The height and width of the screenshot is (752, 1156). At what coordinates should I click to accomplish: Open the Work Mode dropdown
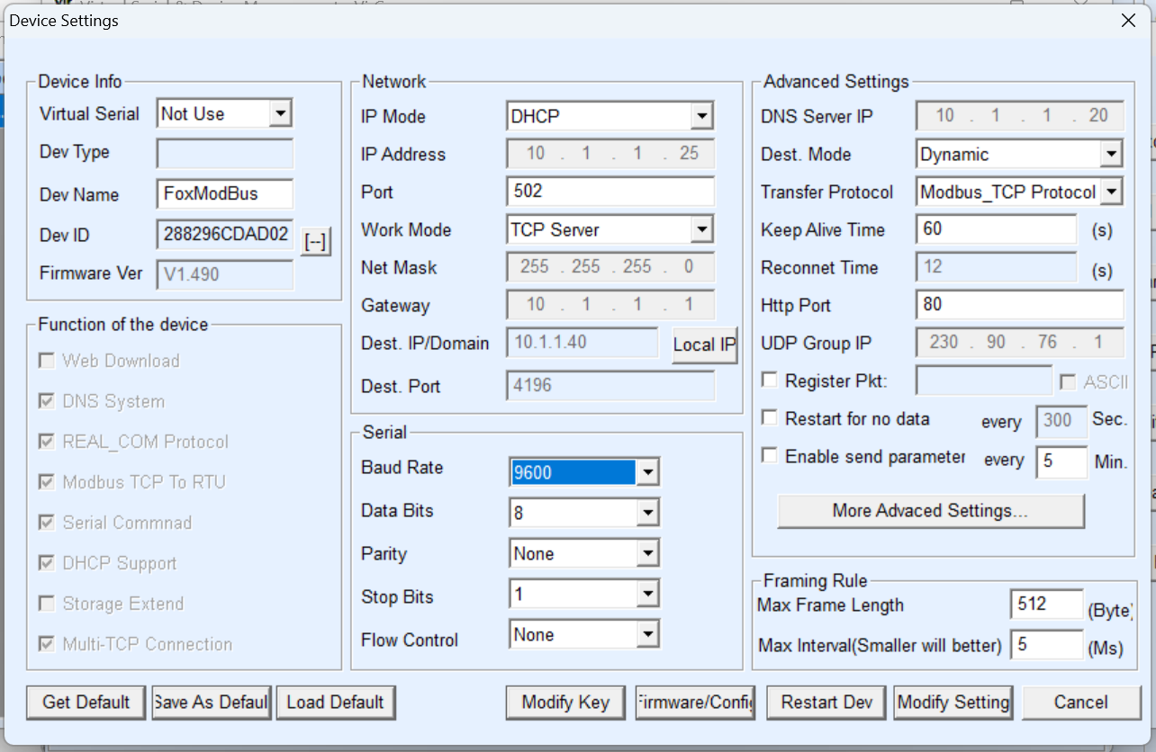701,229
